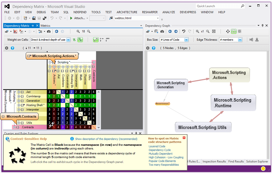Open Box Size dropdown

pos(186,40)
